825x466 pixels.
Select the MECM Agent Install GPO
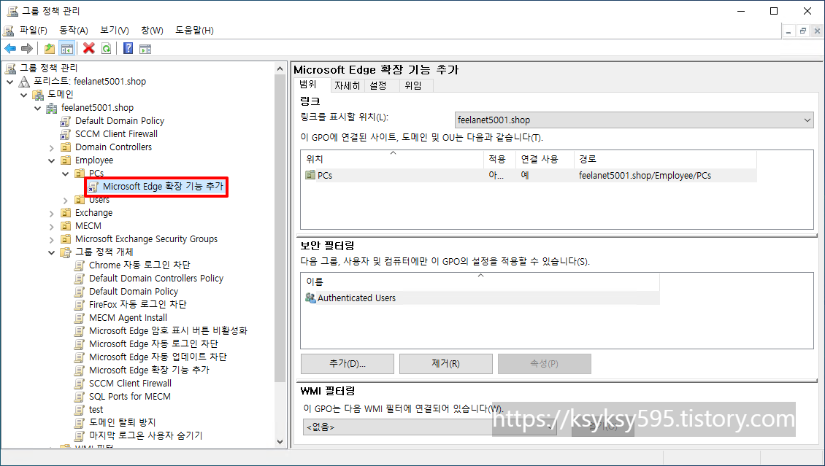[x=128, y=318]
